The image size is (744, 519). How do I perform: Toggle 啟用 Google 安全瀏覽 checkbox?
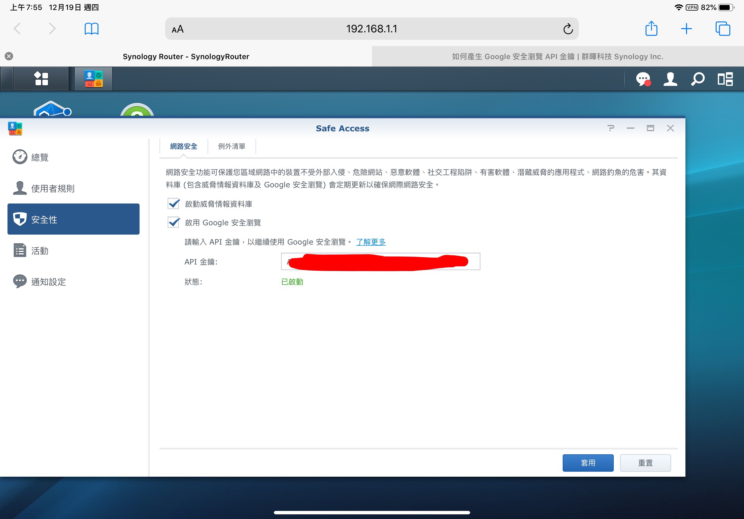(174, 222)
